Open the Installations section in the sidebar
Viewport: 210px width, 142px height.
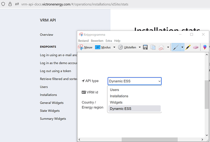click(x=48, y=95)
